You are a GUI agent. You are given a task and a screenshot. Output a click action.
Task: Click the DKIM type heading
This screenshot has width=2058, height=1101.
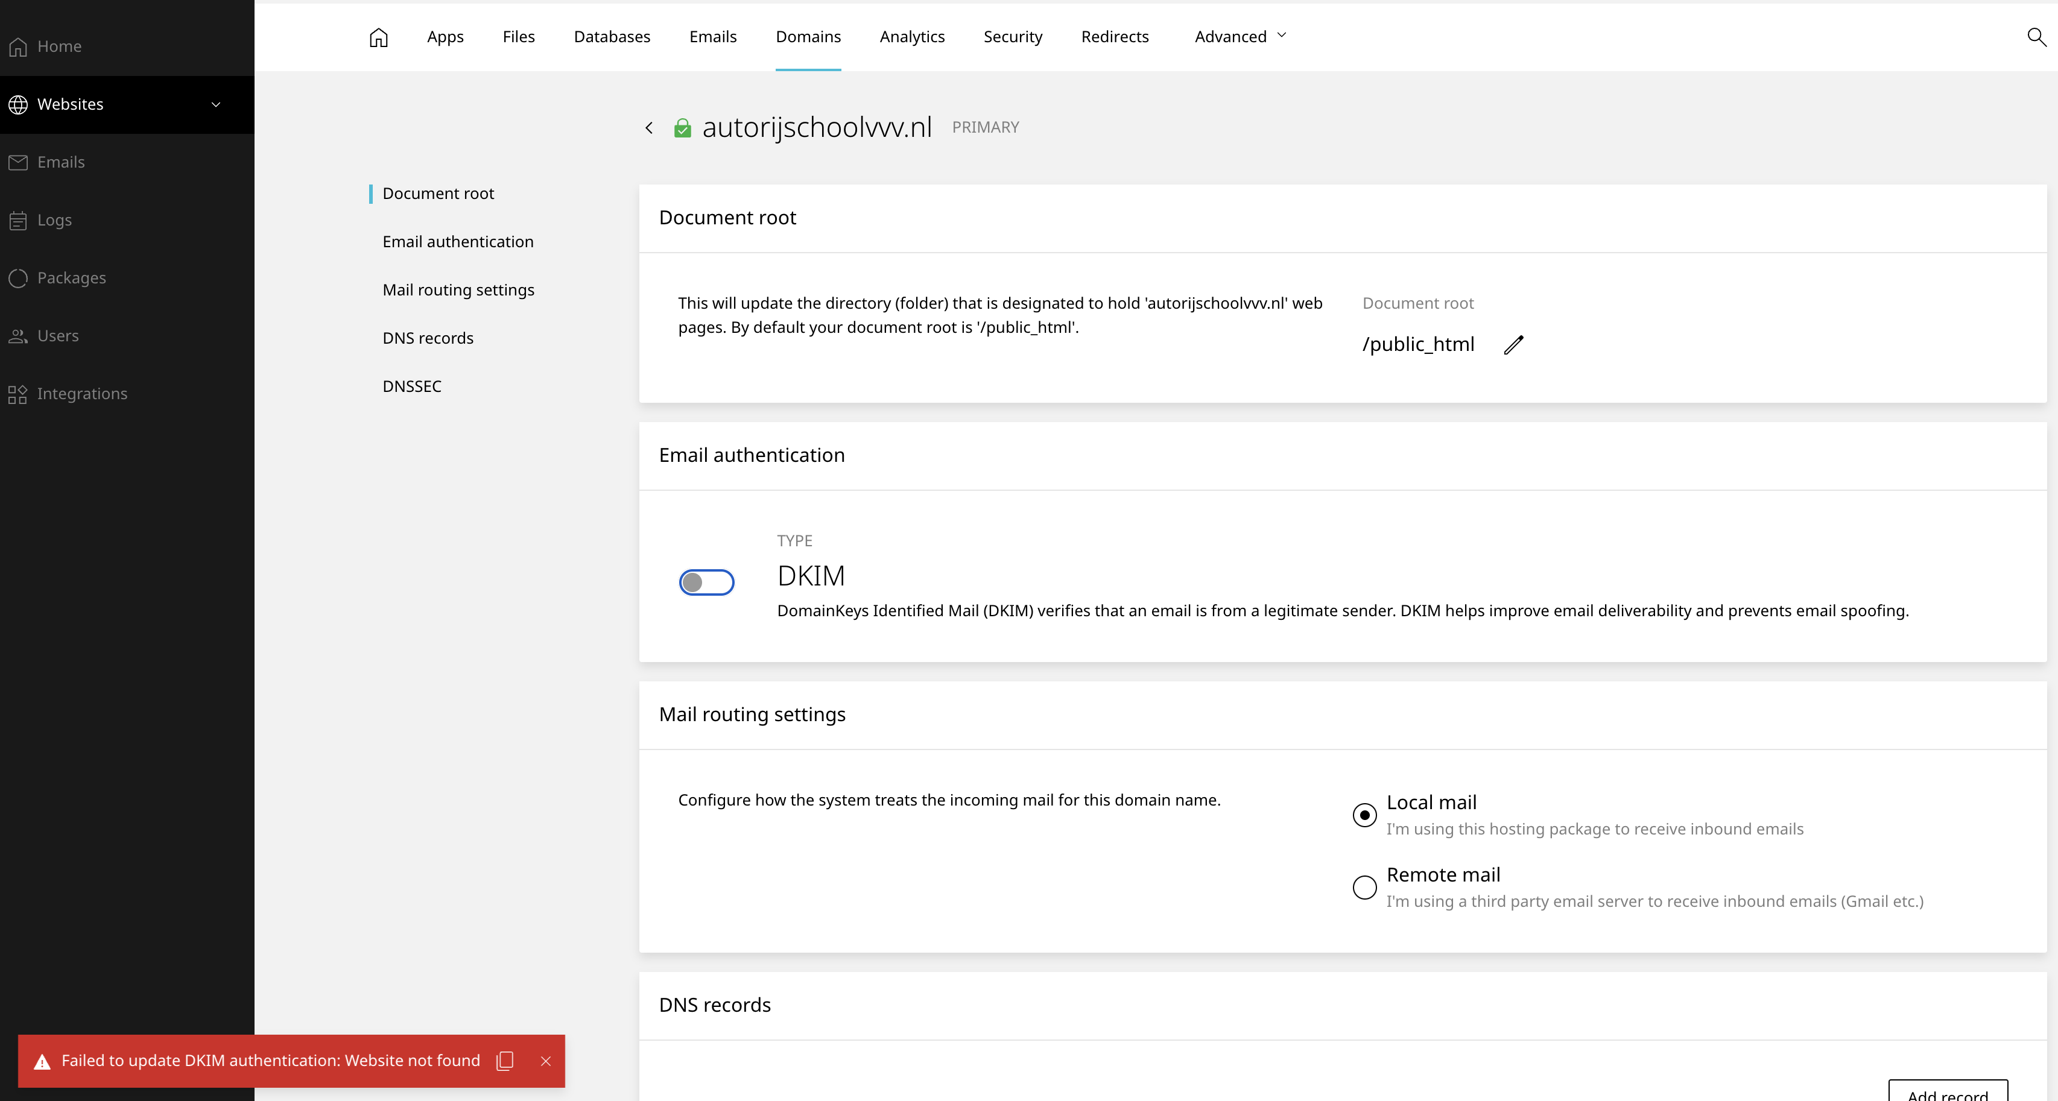(811, 576)
